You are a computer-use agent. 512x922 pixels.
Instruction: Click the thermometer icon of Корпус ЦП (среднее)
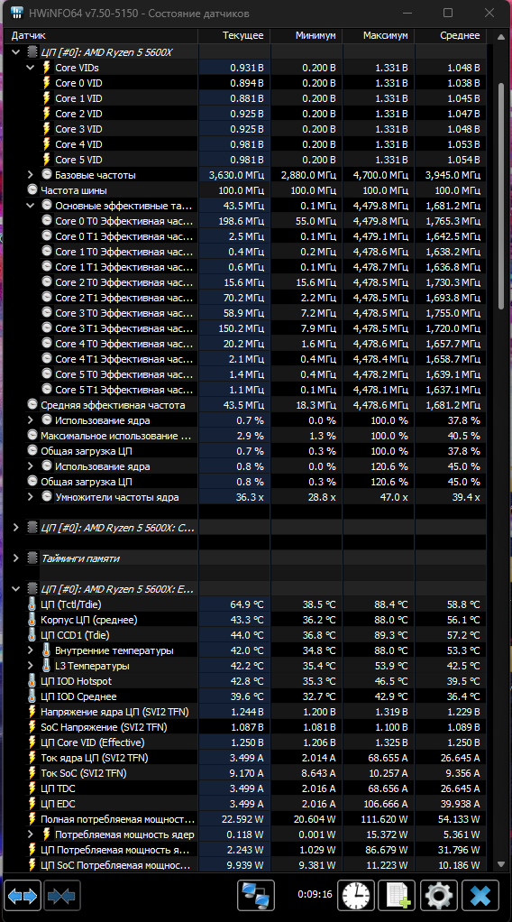(x=32, y=619)
